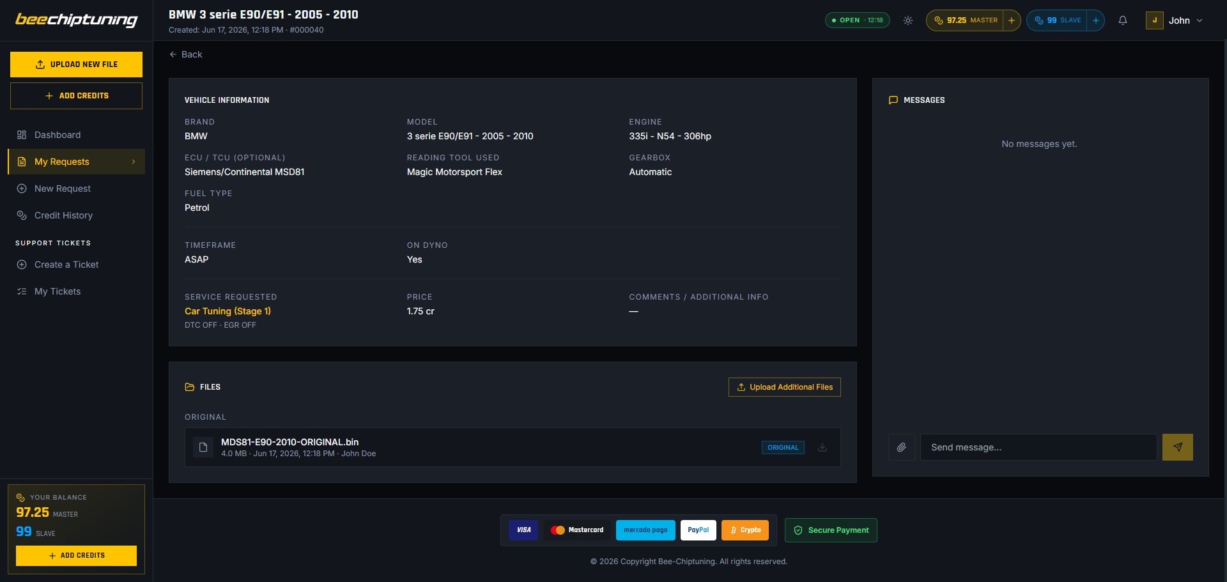The height and width of the screenshot is (582, 1227).
Task: Click the My Tickets list icon
Action: (22, 291)
